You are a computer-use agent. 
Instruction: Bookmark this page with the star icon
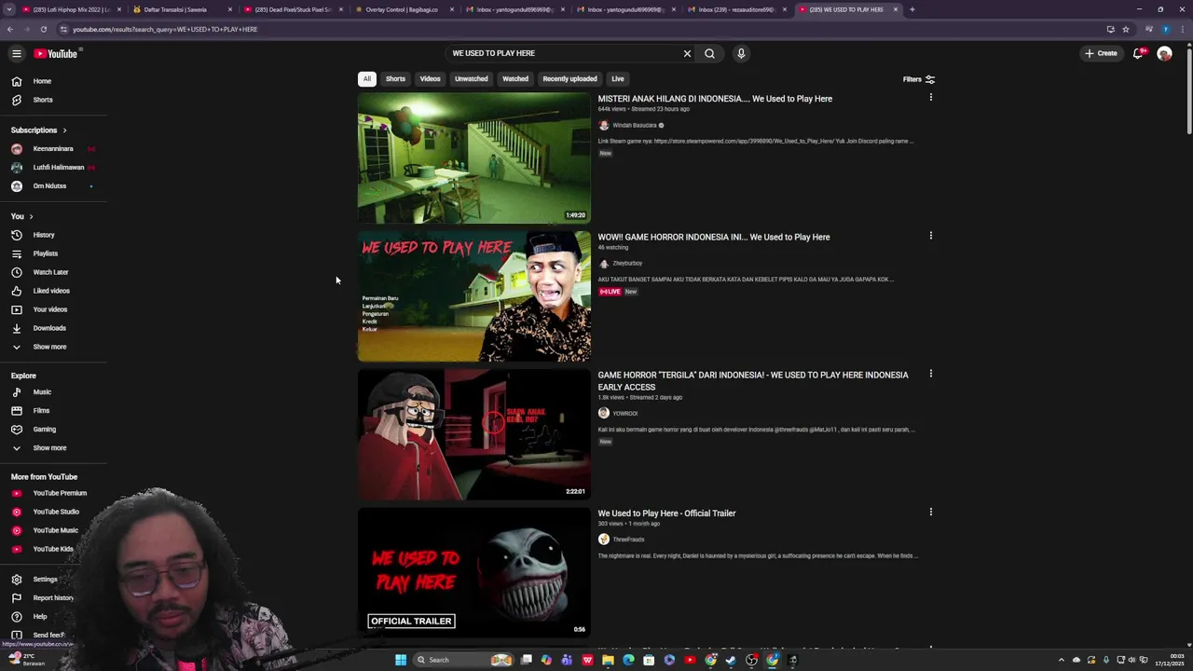[x=1126, y=29]
